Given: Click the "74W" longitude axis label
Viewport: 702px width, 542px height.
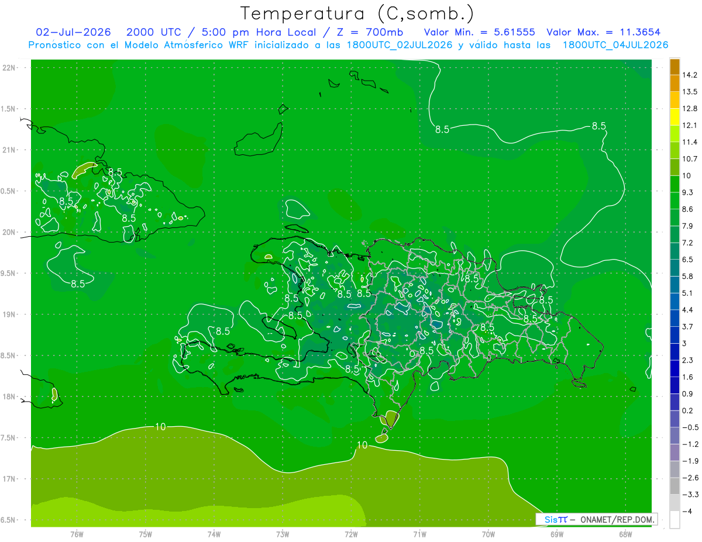Looking at the screenshot, I should pos(214,534).
